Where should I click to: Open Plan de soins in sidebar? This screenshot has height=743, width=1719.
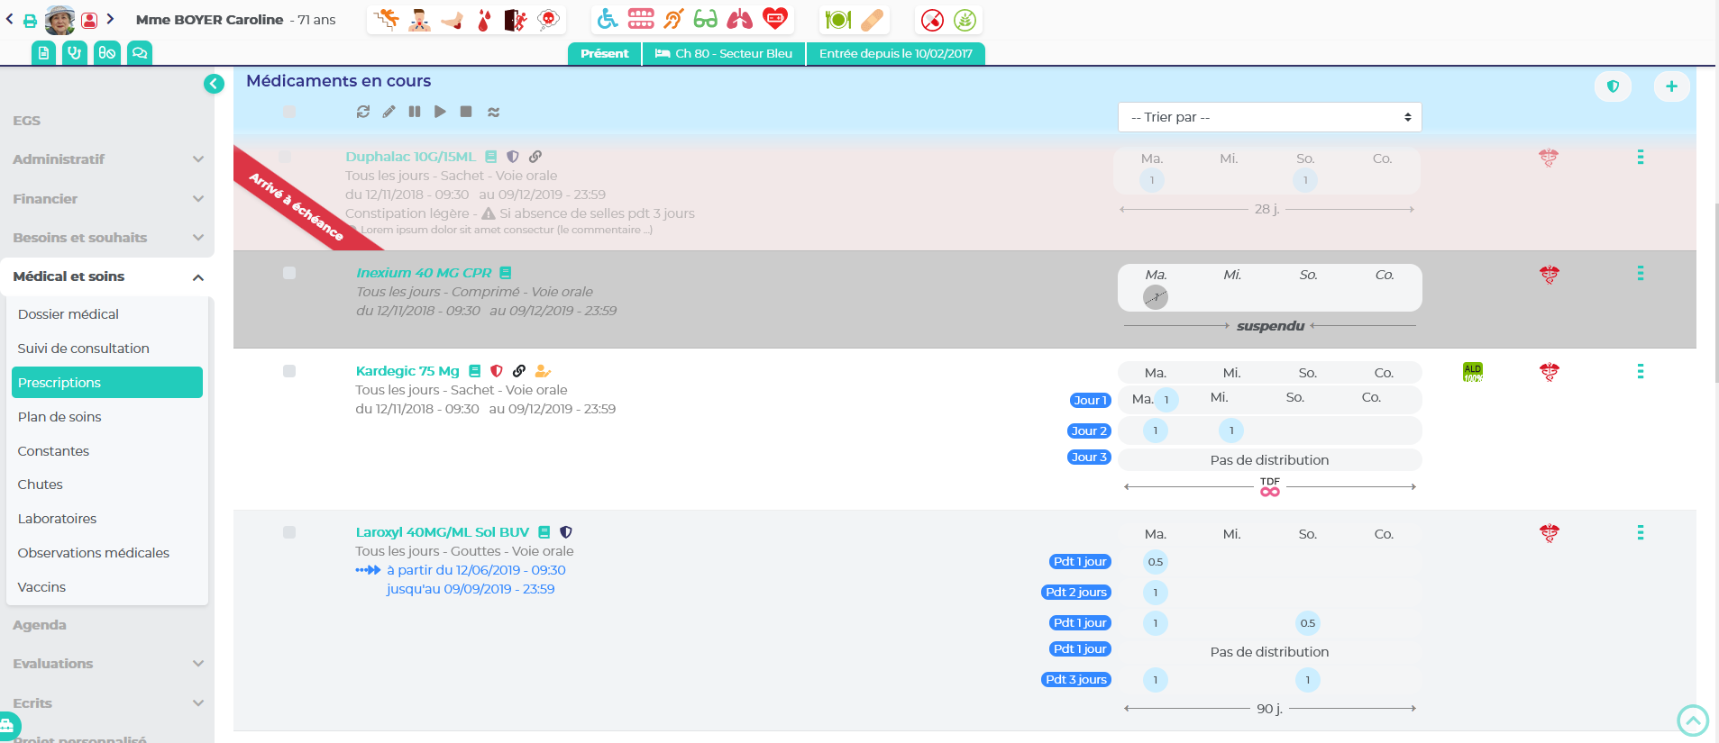click(x=59, y=417)
